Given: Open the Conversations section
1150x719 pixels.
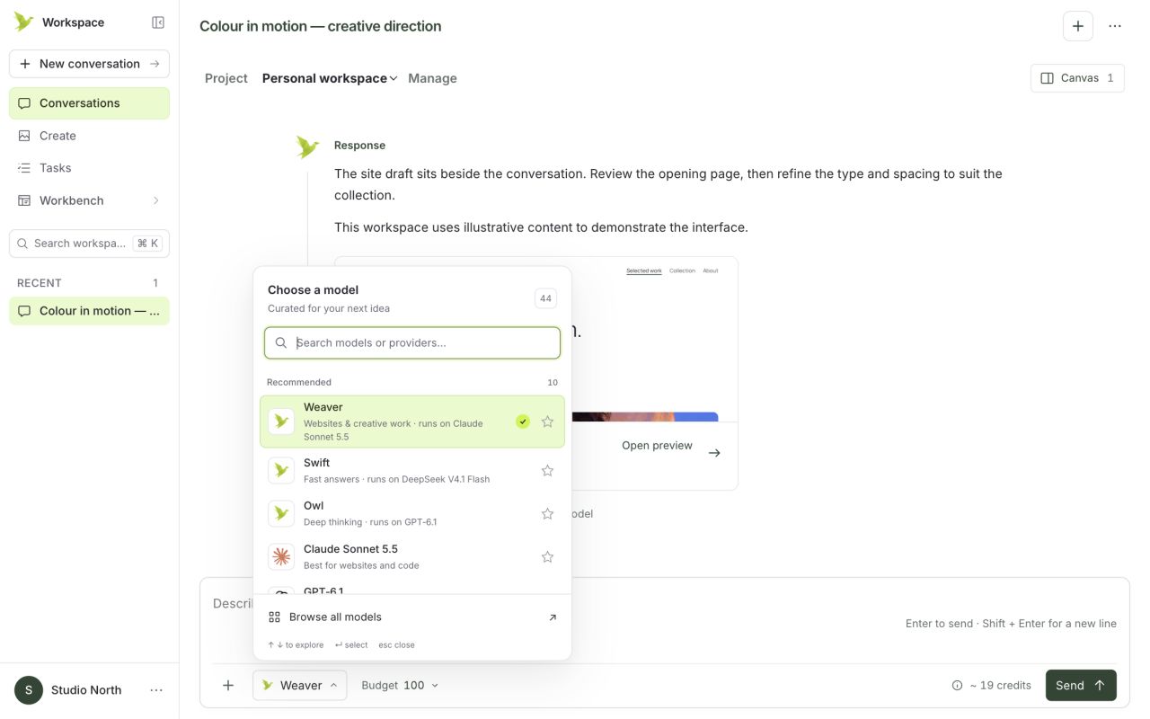Looking at the screenshot, I should 89,103.
